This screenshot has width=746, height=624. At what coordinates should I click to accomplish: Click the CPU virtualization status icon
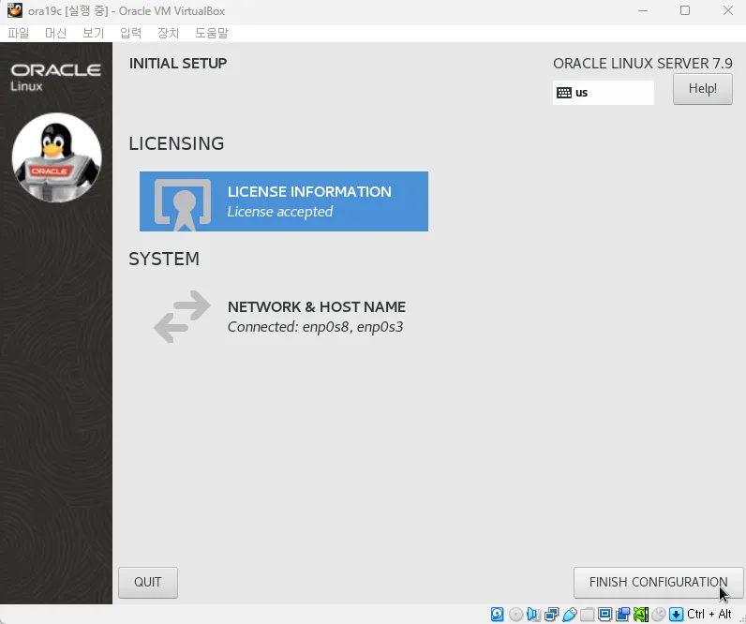641,614
